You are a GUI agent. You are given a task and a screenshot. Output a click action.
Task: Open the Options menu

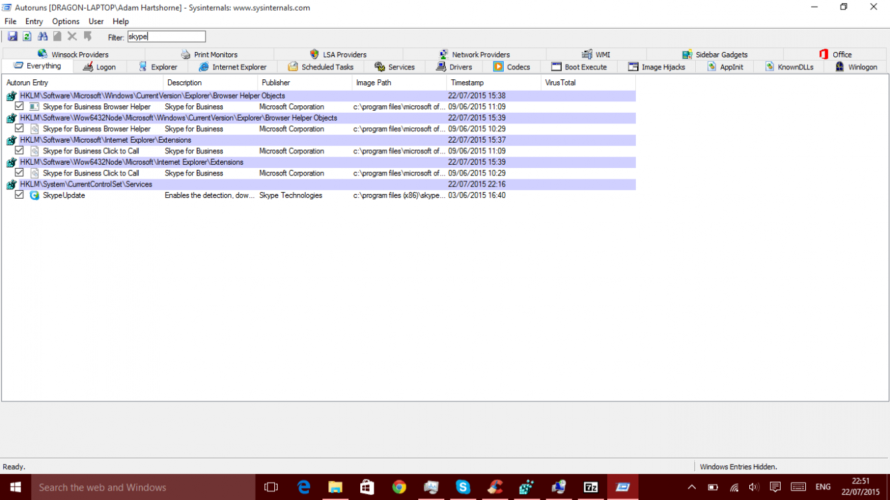tap(65, 21)
